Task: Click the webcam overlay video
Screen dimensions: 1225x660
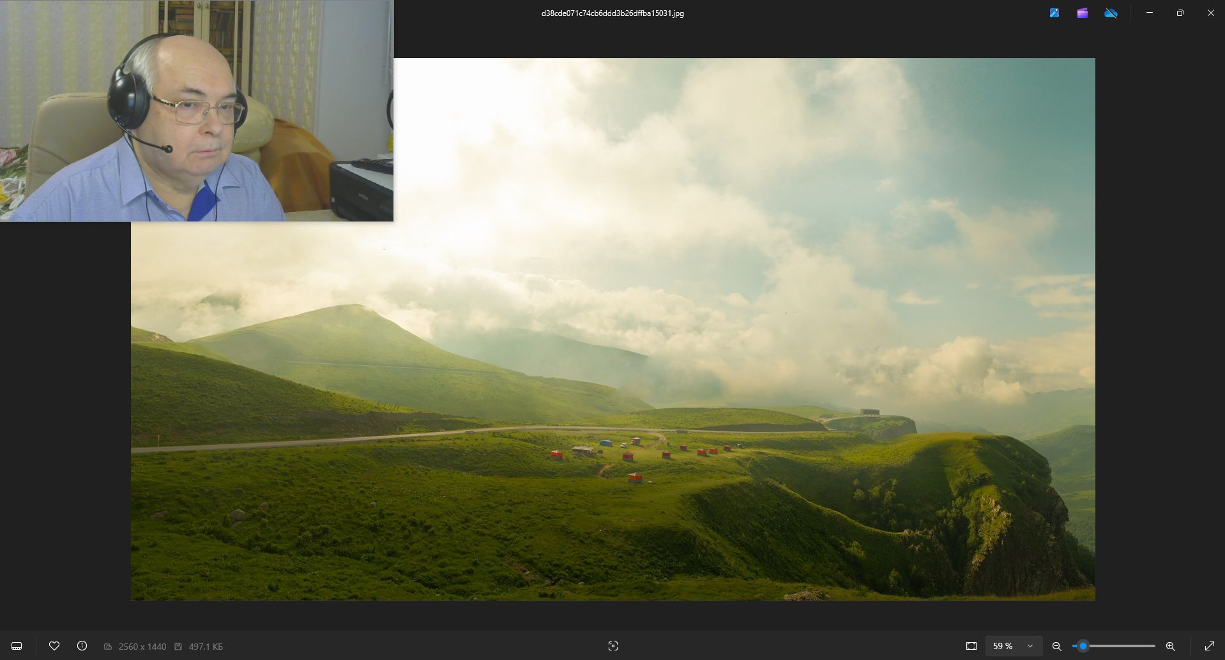Action: (x=197, y=110)
